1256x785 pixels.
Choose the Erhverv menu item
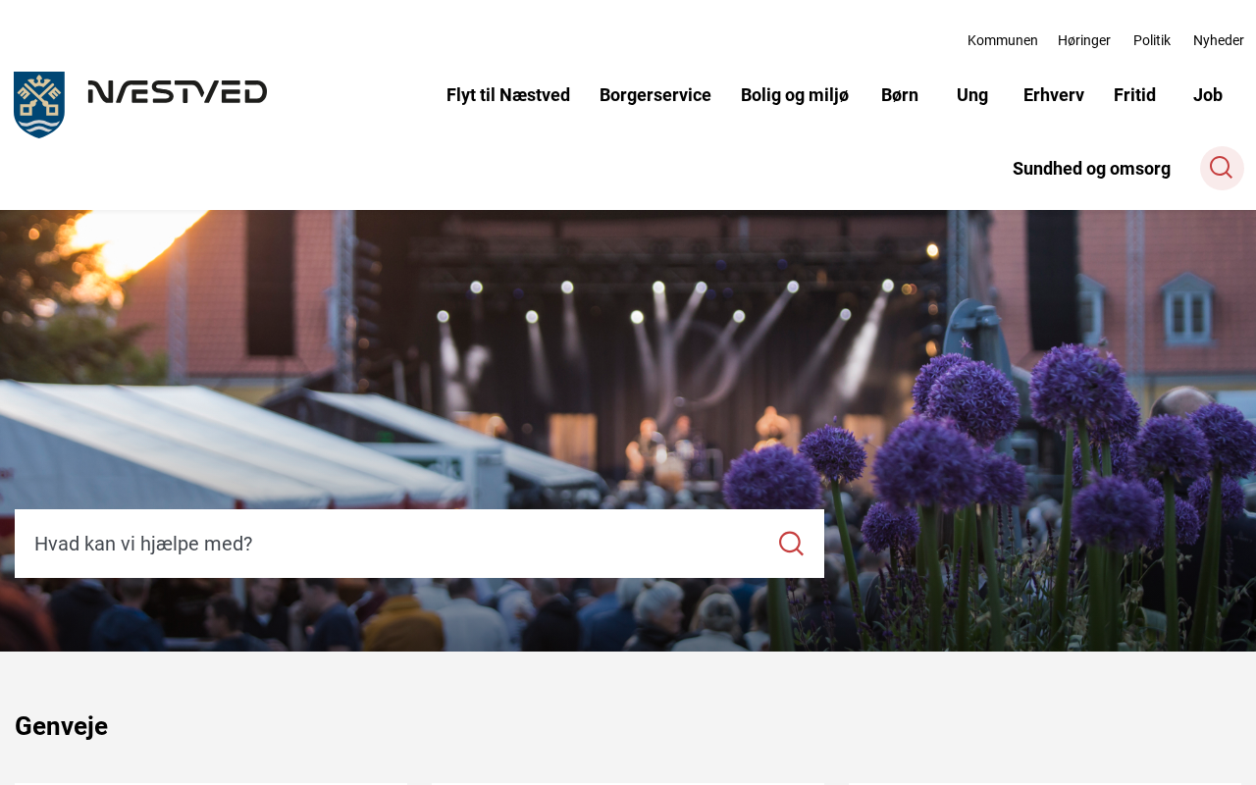(1054, 95)
